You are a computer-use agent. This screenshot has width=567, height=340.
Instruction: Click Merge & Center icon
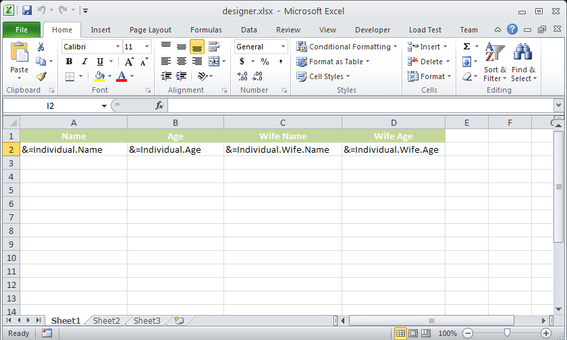pyautogui.click(x=214, y=62)
